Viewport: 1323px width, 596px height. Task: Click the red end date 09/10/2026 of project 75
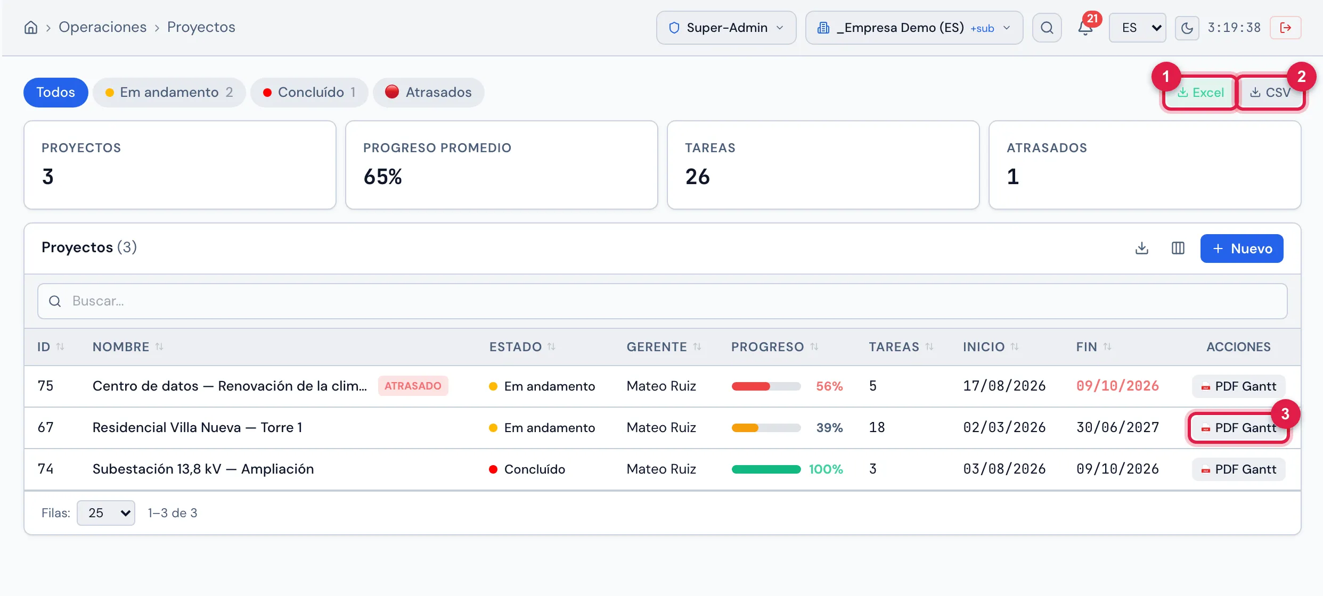[1117, 386]
